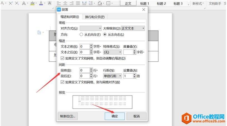The height and width of the screenshot is (126, 227).
Task: Apply subscript formatting in the toolbar
Action: point(17,3)
